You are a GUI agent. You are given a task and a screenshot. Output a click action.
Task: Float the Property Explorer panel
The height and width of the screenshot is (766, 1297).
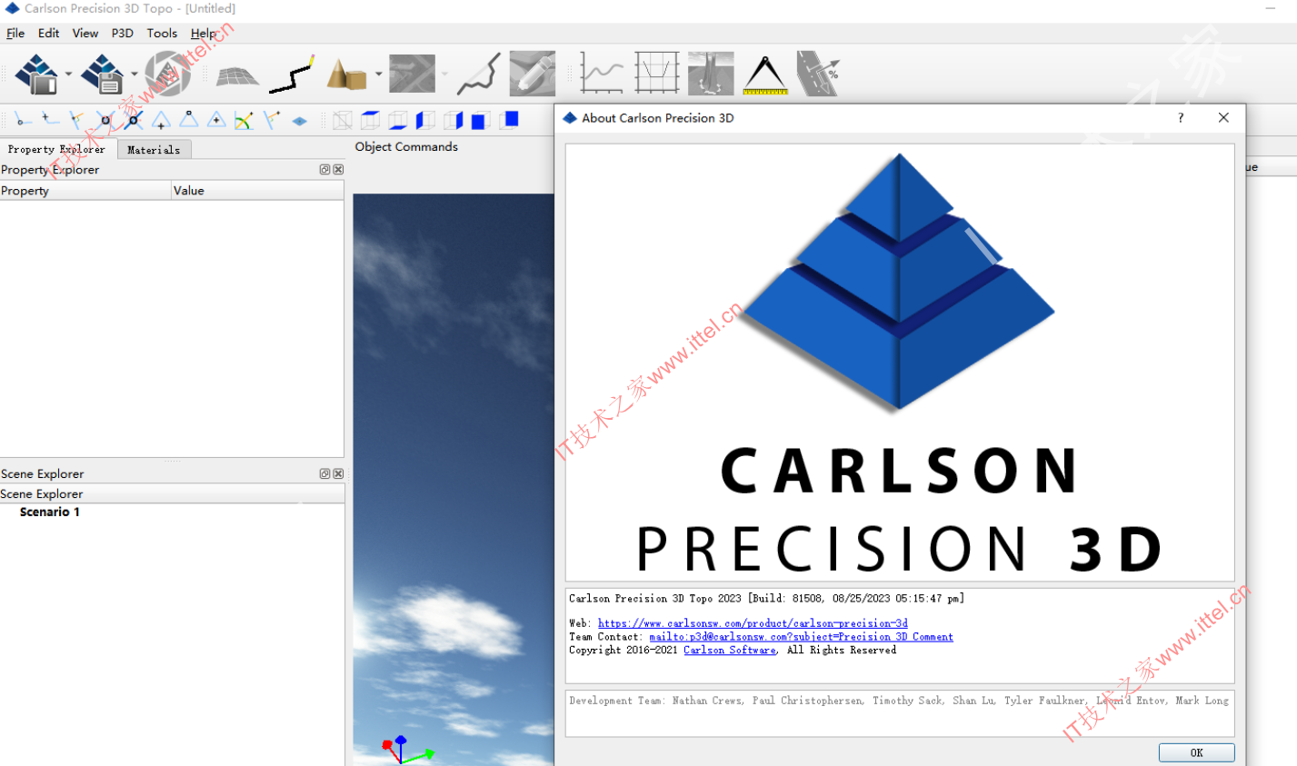pos(324,170)
